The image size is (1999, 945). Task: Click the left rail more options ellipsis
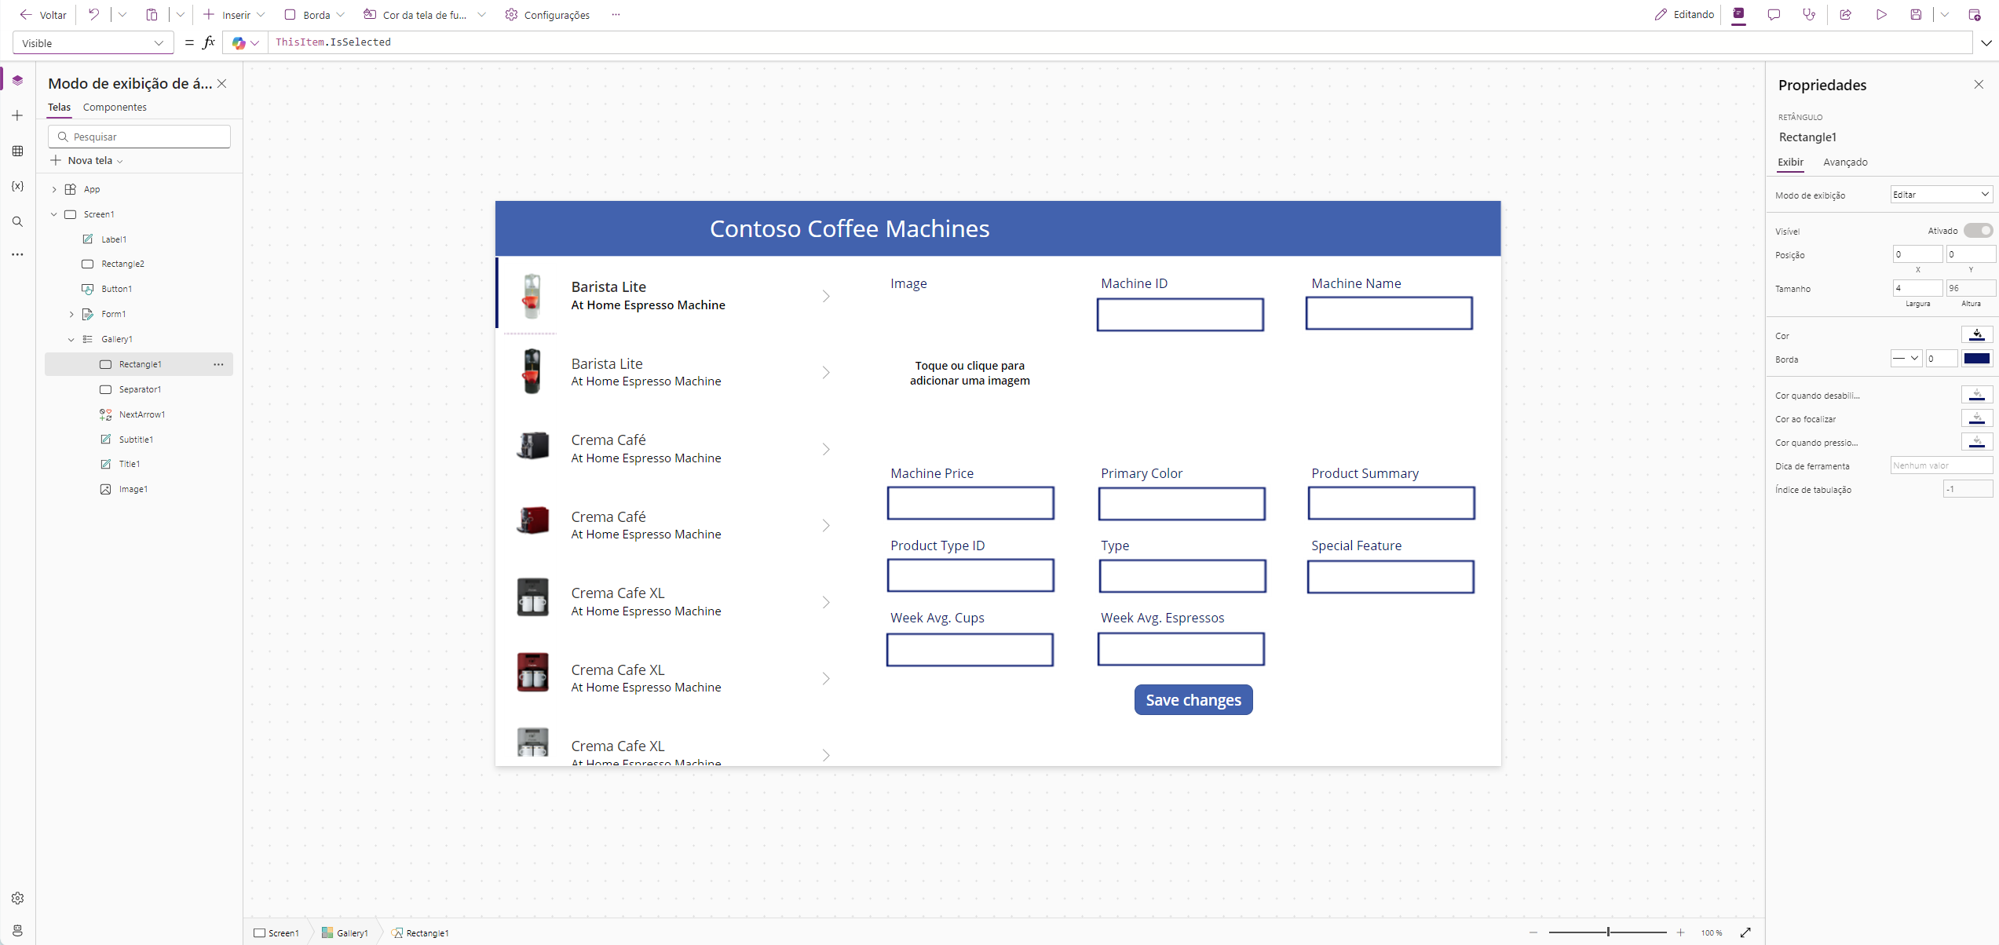(x=17, y=254)
